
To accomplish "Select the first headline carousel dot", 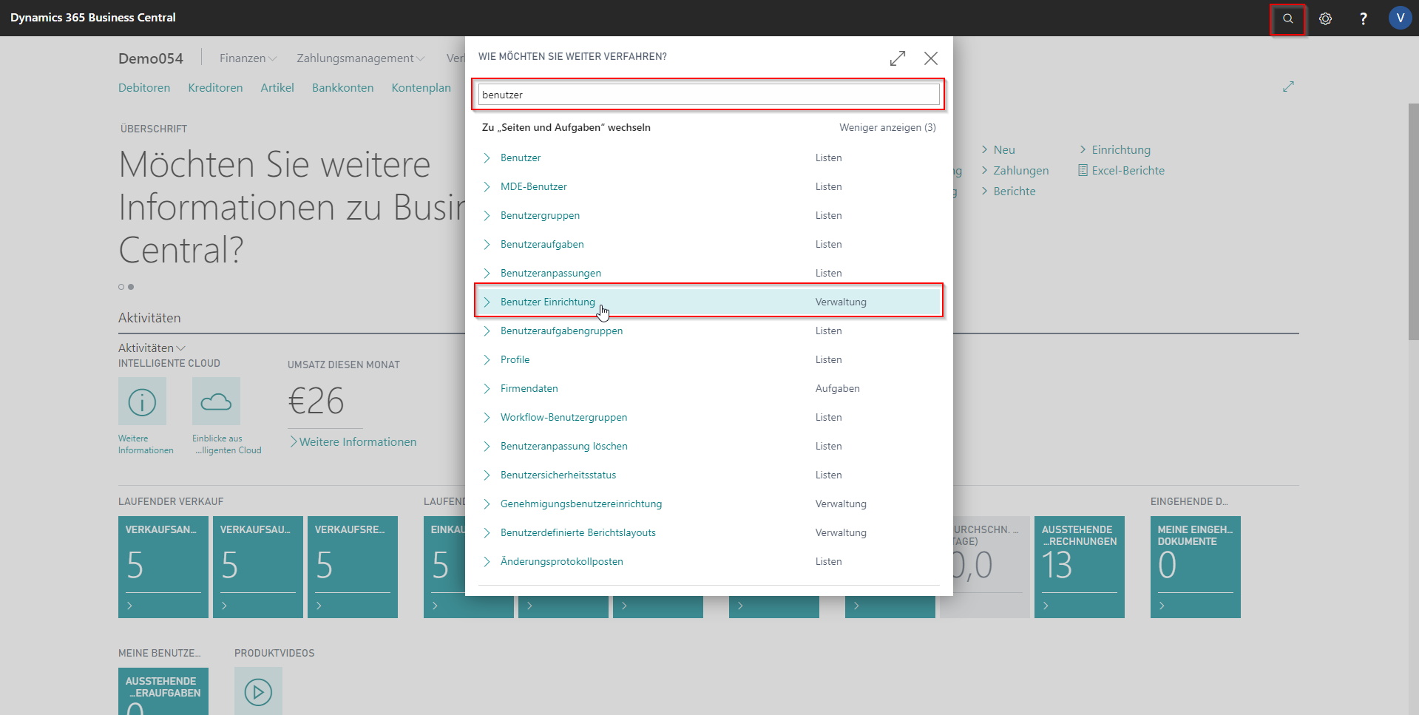I will click(121, 287).
